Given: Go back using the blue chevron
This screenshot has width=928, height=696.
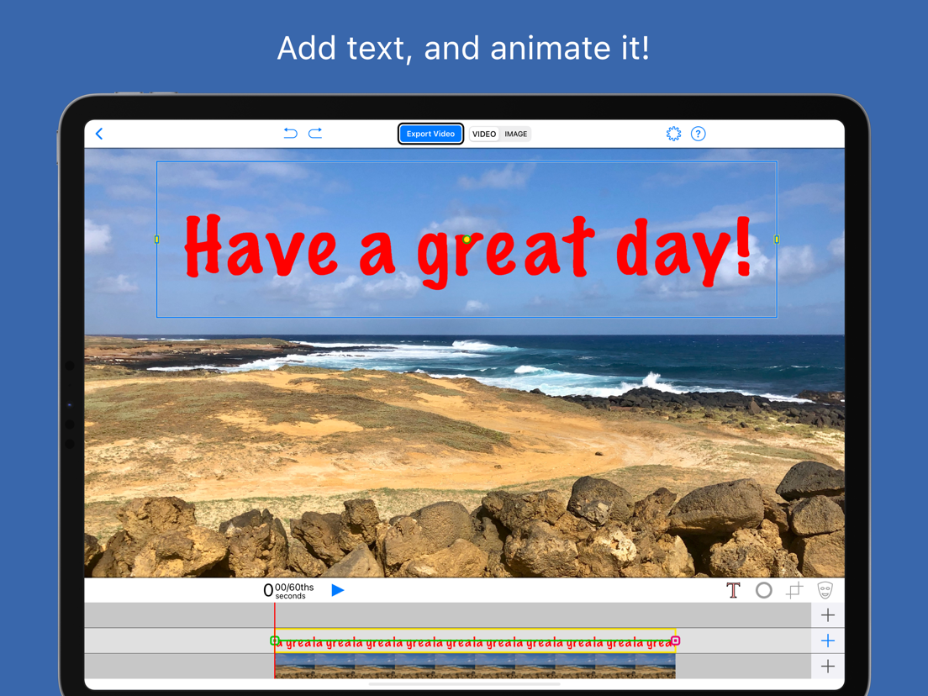Looking at the screenshot, I should [x=99, y=134].
